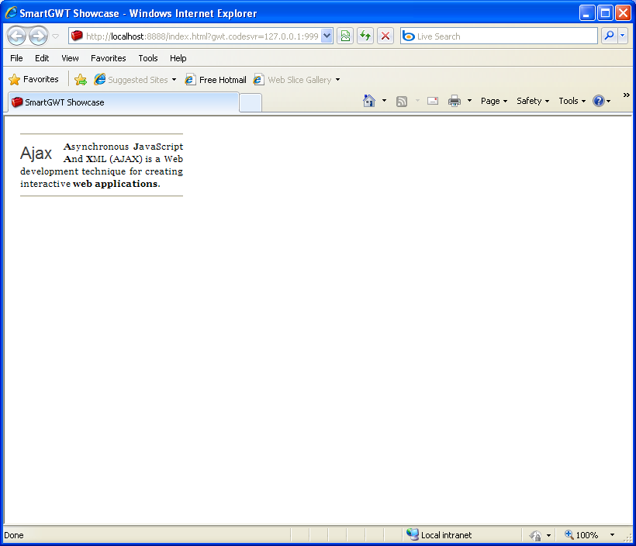Click the Live Search magnifier button
This screenshot has height=546, width=636.
(x=609, y=36)
